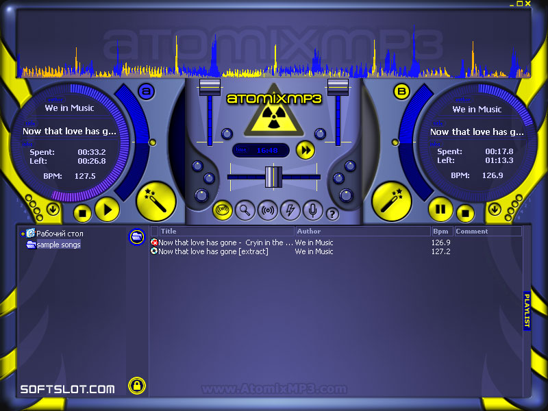Viewport: 548px width, 411px height.
Task: Expand the Рабочий стол tree node
Action: tap(23, 234)
